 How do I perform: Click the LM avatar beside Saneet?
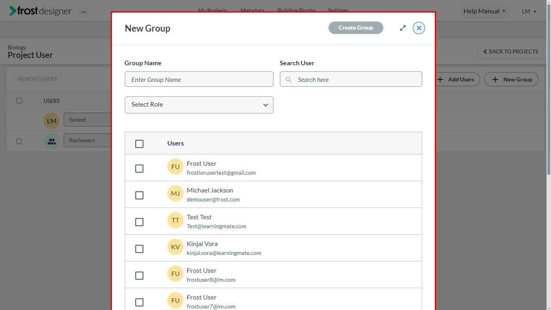click(52, 121)
